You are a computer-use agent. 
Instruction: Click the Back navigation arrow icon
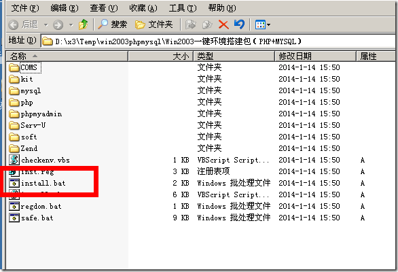click(13, 24)
